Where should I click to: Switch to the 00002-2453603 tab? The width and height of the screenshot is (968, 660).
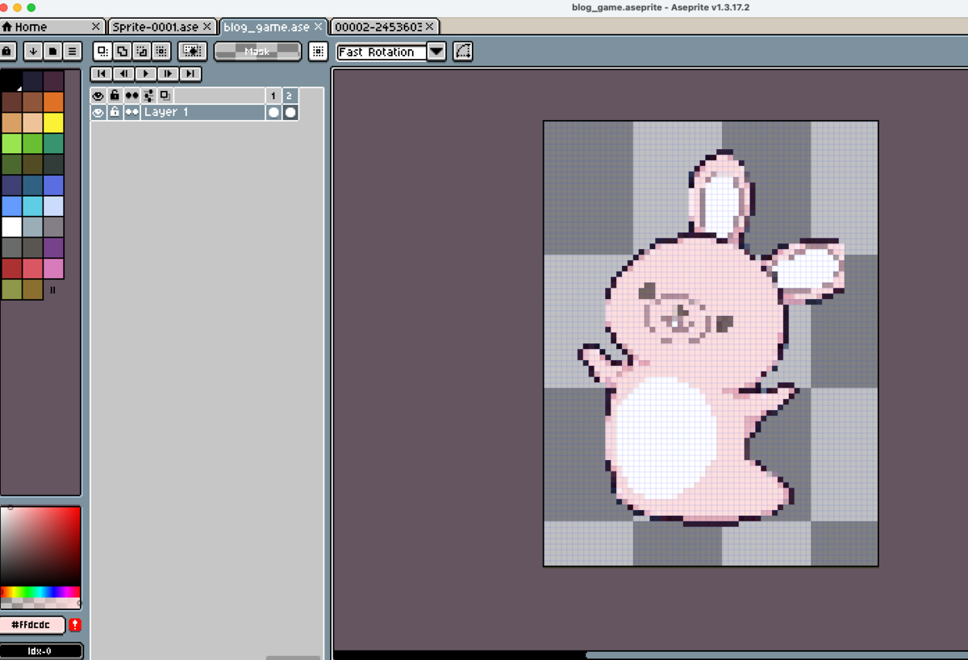coord(386,27)
